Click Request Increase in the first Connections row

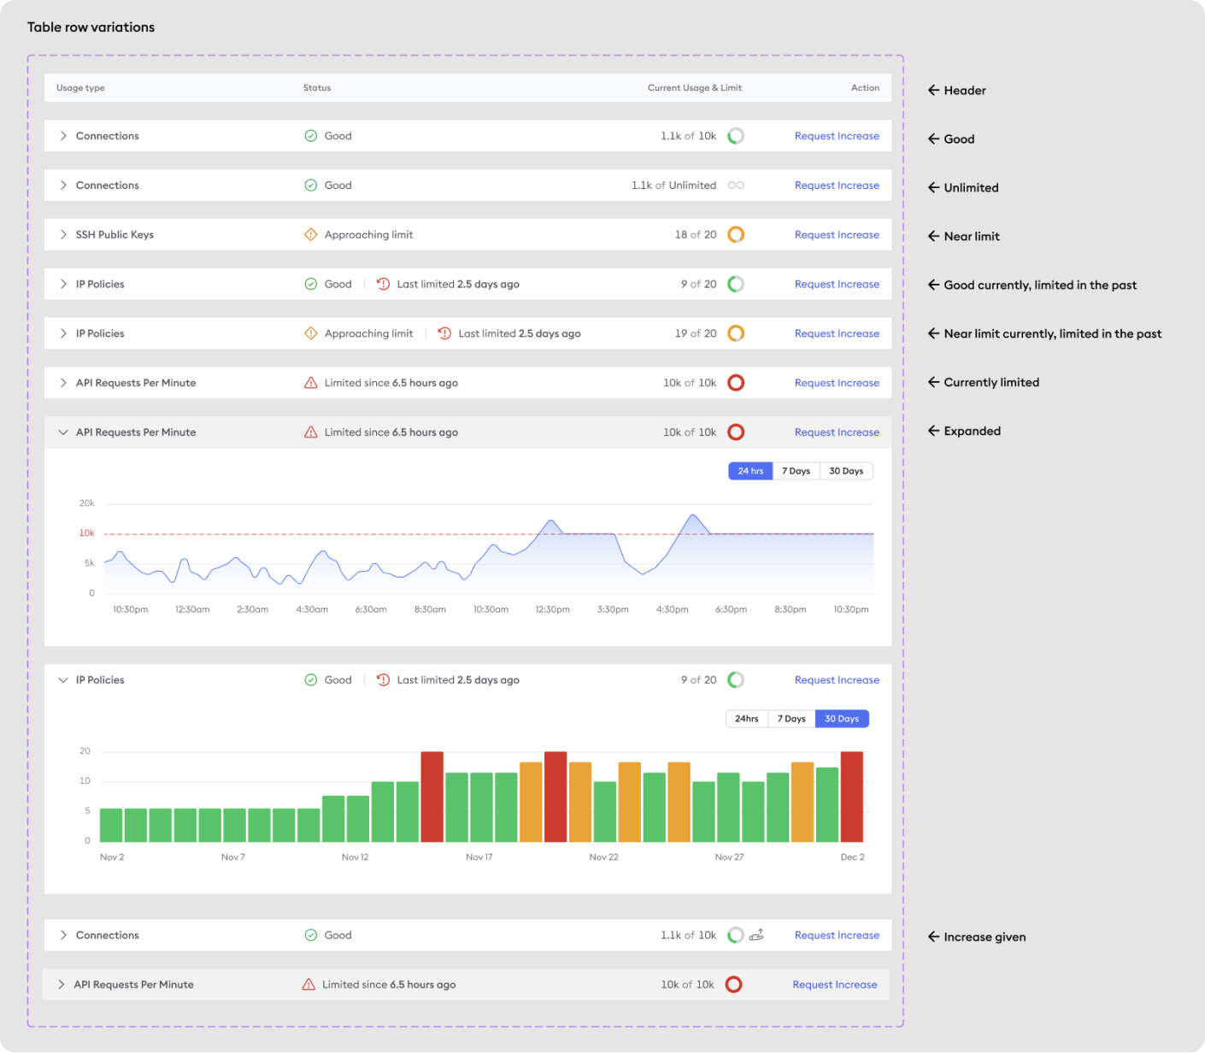tap(837, 136)
